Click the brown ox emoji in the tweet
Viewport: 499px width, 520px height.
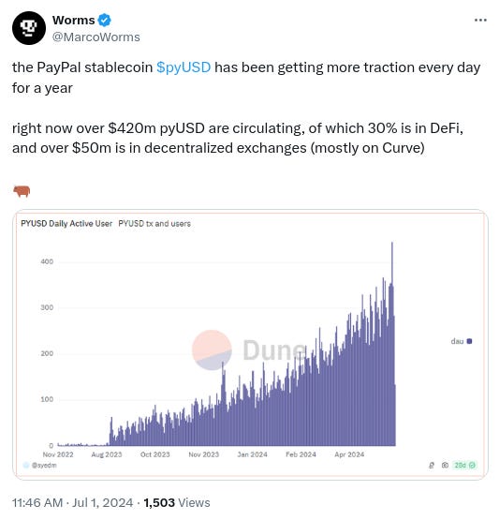[x=22, y=191]
